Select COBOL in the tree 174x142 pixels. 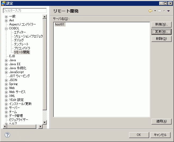(x=14, y=28)
